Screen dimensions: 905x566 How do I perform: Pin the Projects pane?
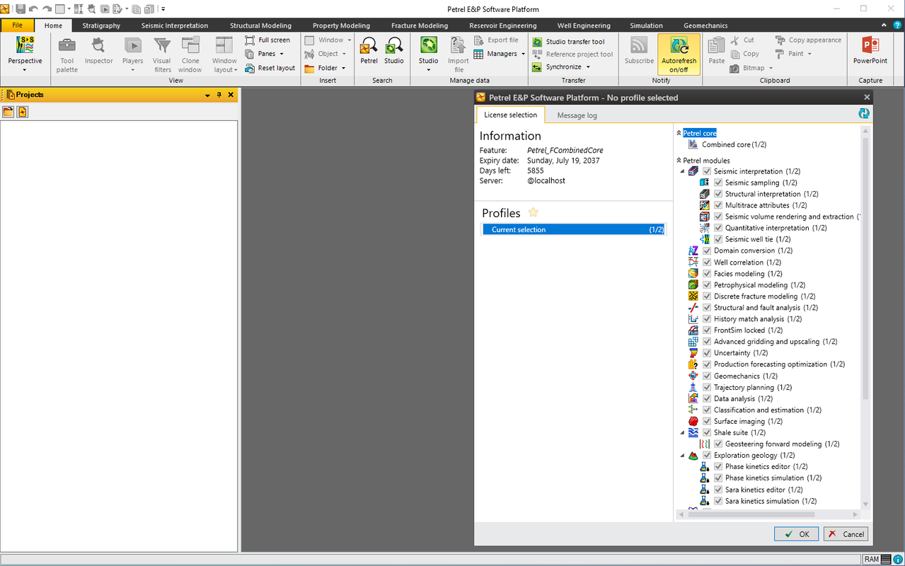pyautogui.click(x=219, y=95)
